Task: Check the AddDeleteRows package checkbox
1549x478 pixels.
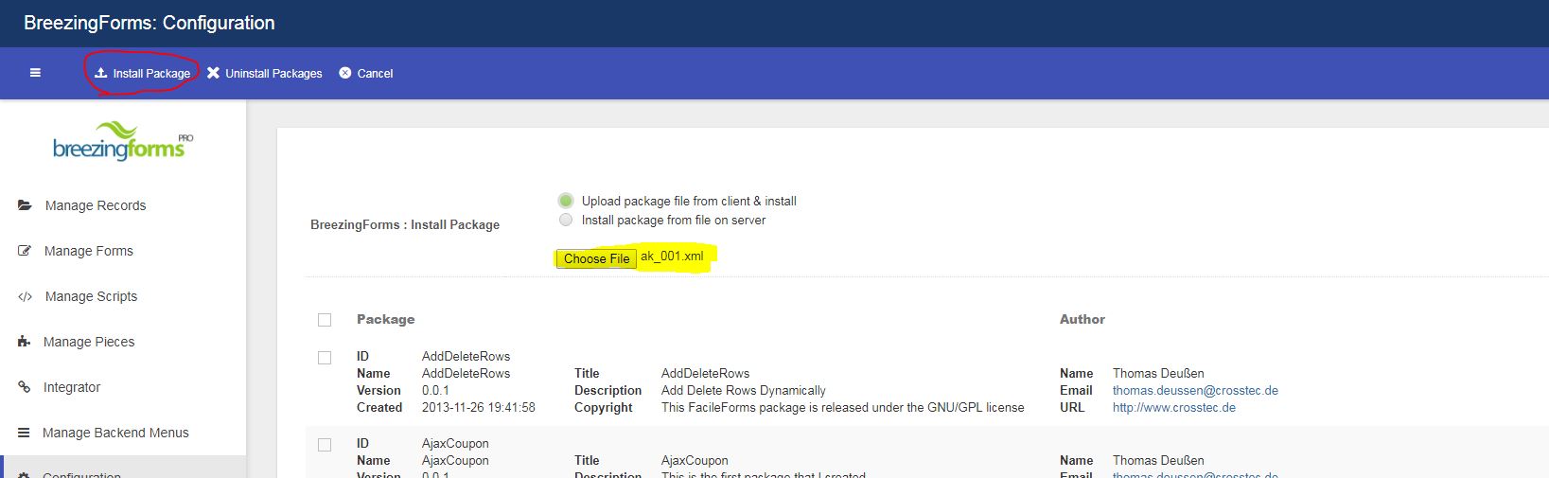Action: [x=325, y=358]
